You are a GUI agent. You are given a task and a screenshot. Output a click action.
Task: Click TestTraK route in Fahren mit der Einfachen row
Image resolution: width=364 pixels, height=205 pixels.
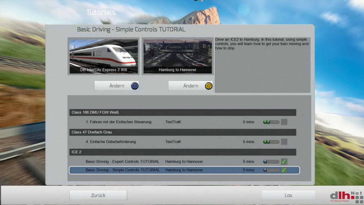click(173, 122)
